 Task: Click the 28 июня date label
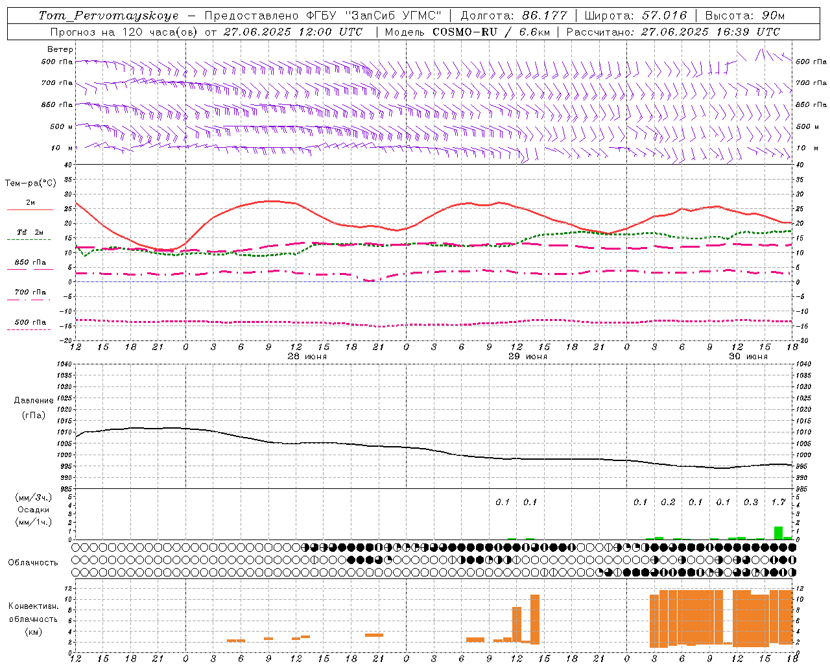click(307, 357)
